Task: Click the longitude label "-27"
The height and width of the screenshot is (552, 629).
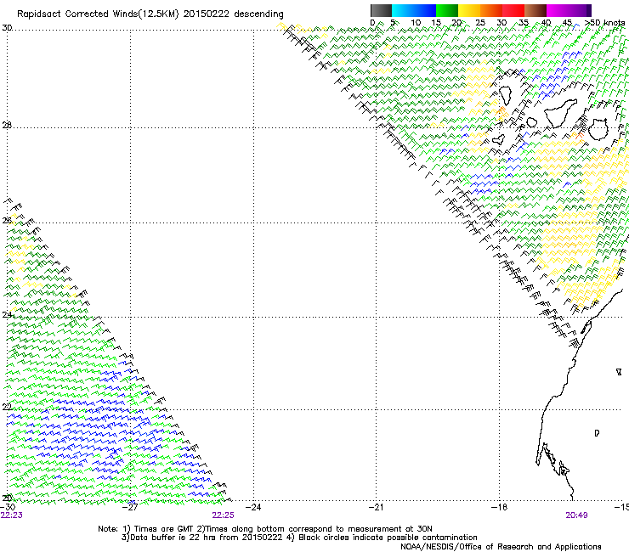Action: (x=129, y=507)
